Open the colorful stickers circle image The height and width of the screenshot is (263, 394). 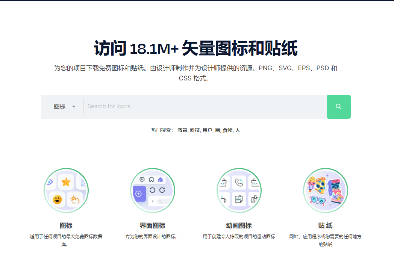(326, 190)
